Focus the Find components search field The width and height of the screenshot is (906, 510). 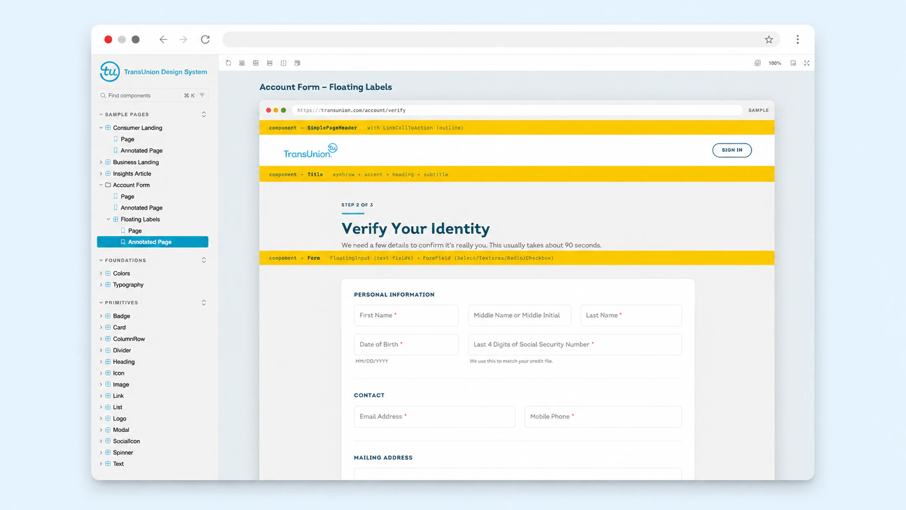pyautogui.click(x=153, y=95)
